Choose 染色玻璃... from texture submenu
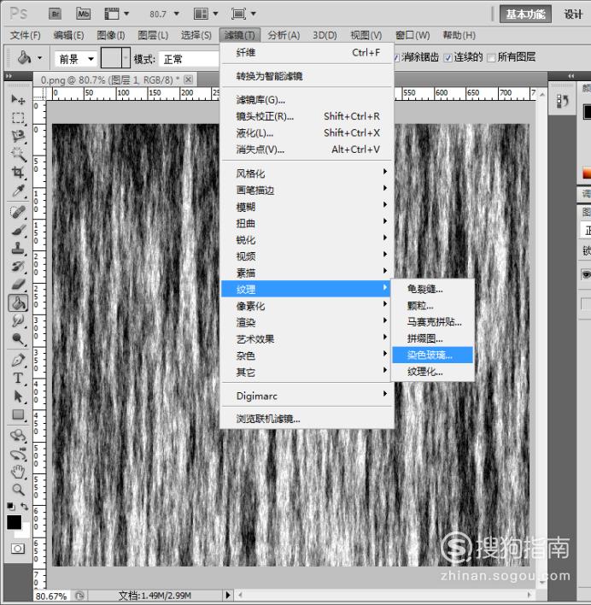This screenshot has width=591, height=605. [432, 355]
